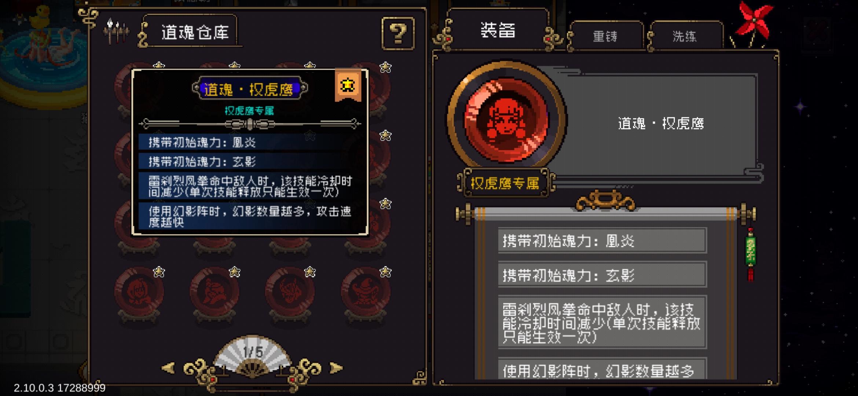Select the knight helmet soul orb
Image resolution: width=858 pixels, height=396 pixels.
(x=214, y=292)
